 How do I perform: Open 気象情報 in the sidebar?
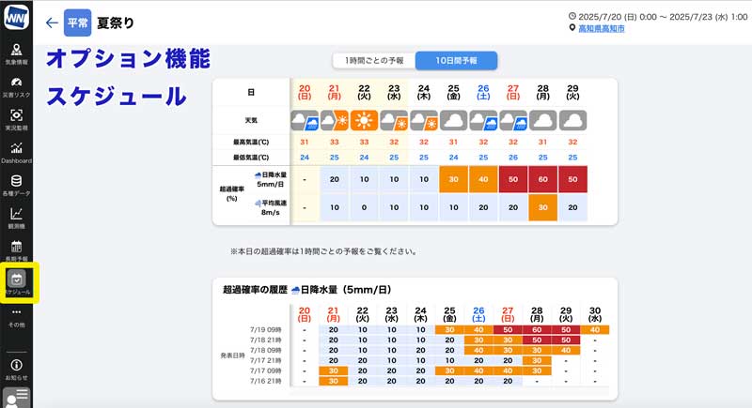tap(16, 53)
